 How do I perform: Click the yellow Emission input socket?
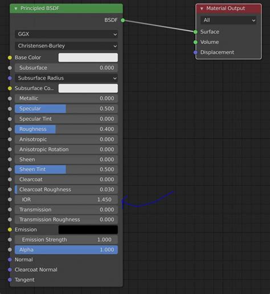tap(10, 230)
